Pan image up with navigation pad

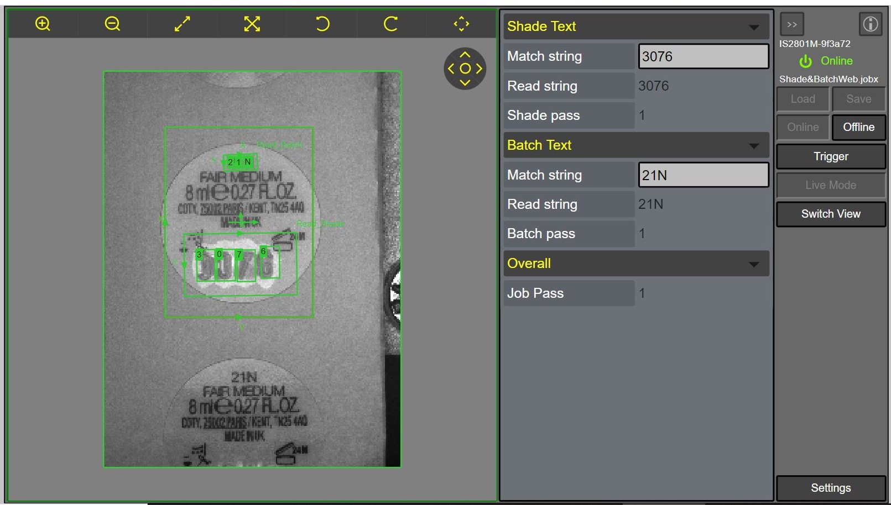point(465,54)
